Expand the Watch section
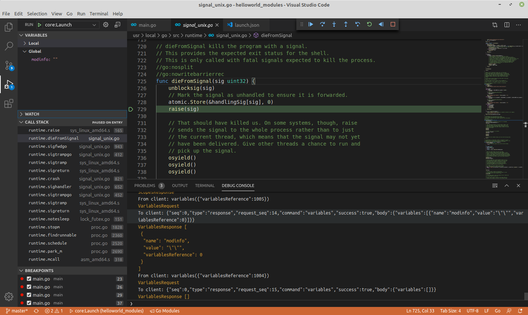Screen dimensions: 528x315 72,114
